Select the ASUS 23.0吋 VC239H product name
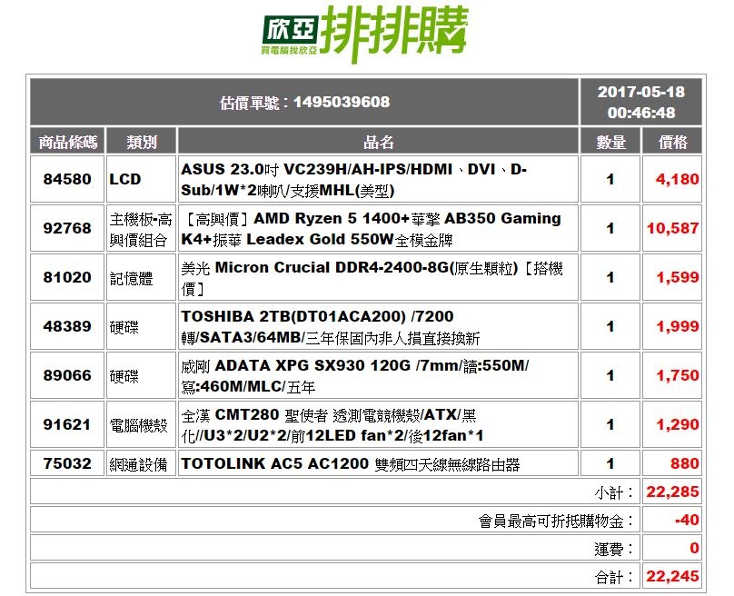Viewport: 734px width, 596px height. 354,179
